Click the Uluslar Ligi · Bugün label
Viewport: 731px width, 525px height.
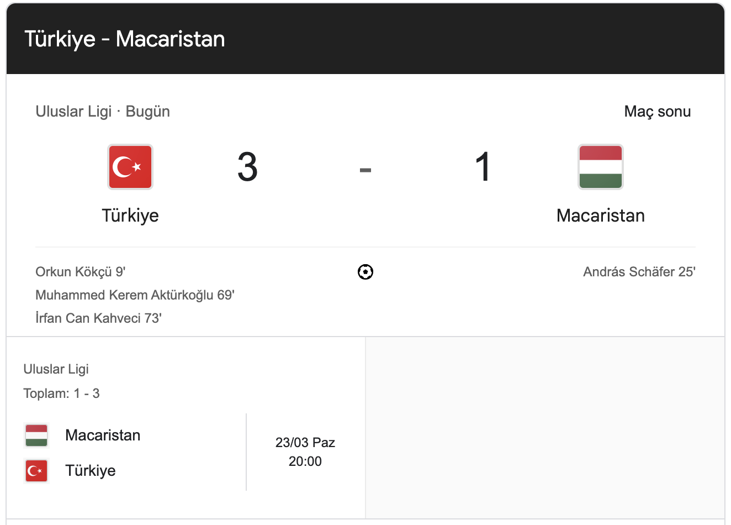[103, 112]
